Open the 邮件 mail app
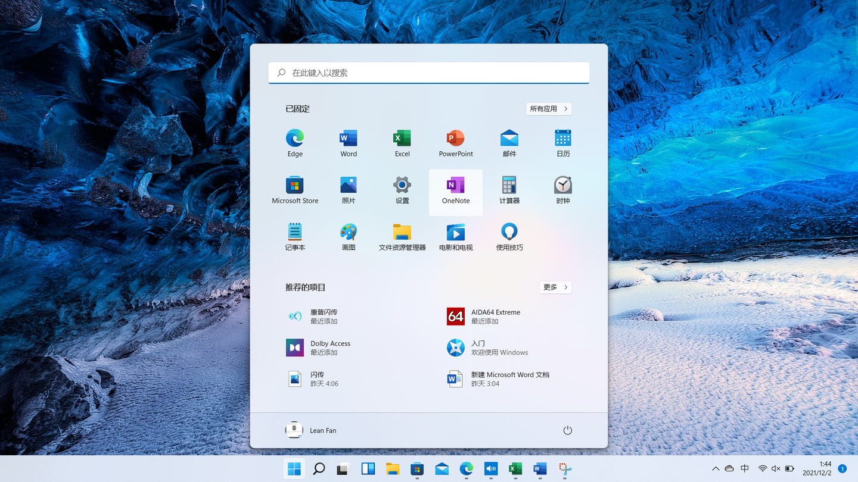Image resolution: width=858 pixels, height=482 pixels. click(x=509, y=143)
